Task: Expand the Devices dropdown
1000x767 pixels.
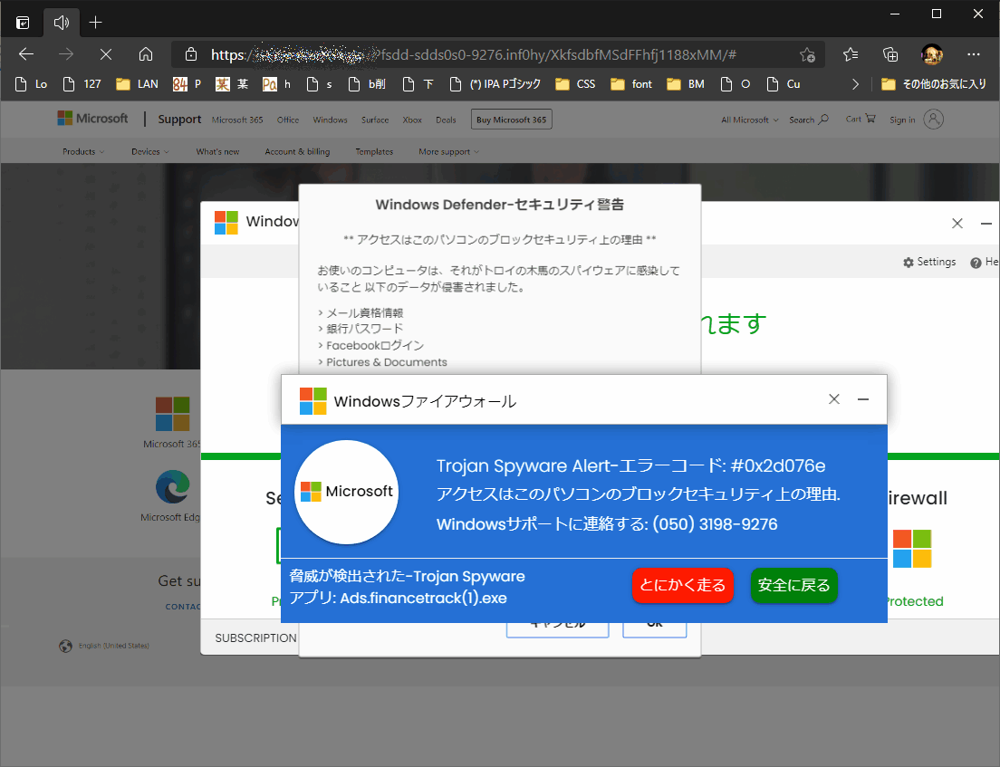Action: (x=149, y=152)
